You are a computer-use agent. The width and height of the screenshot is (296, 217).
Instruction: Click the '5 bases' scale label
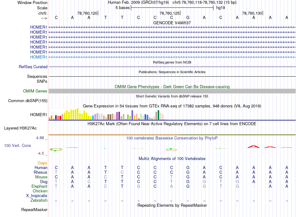pyautogui.click(x=123, y=8)
